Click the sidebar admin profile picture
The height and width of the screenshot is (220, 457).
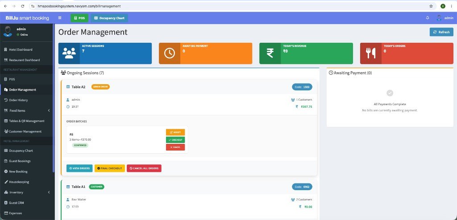click(x=8, y=32)
